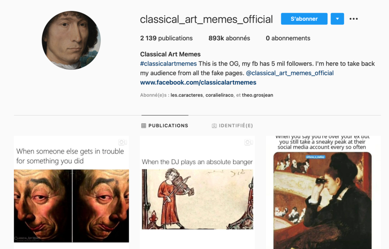
Task: Expand the suggested accounts dropdown arrow
Action: (x=337, y=19)
